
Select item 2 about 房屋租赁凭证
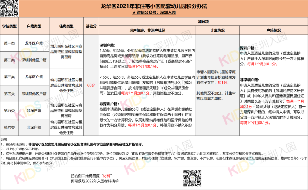[x=147, y=85]
